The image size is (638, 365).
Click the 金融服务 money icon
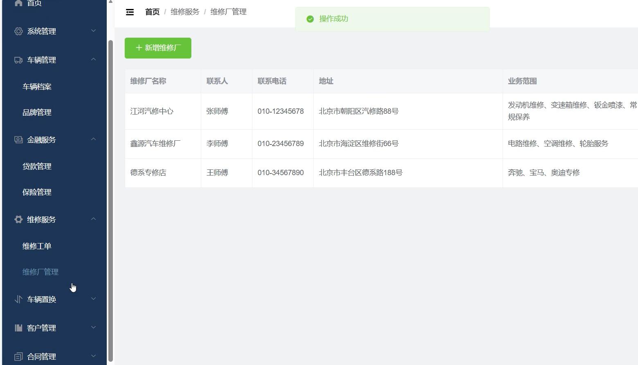pyautogui.click(x=18, y=140)
